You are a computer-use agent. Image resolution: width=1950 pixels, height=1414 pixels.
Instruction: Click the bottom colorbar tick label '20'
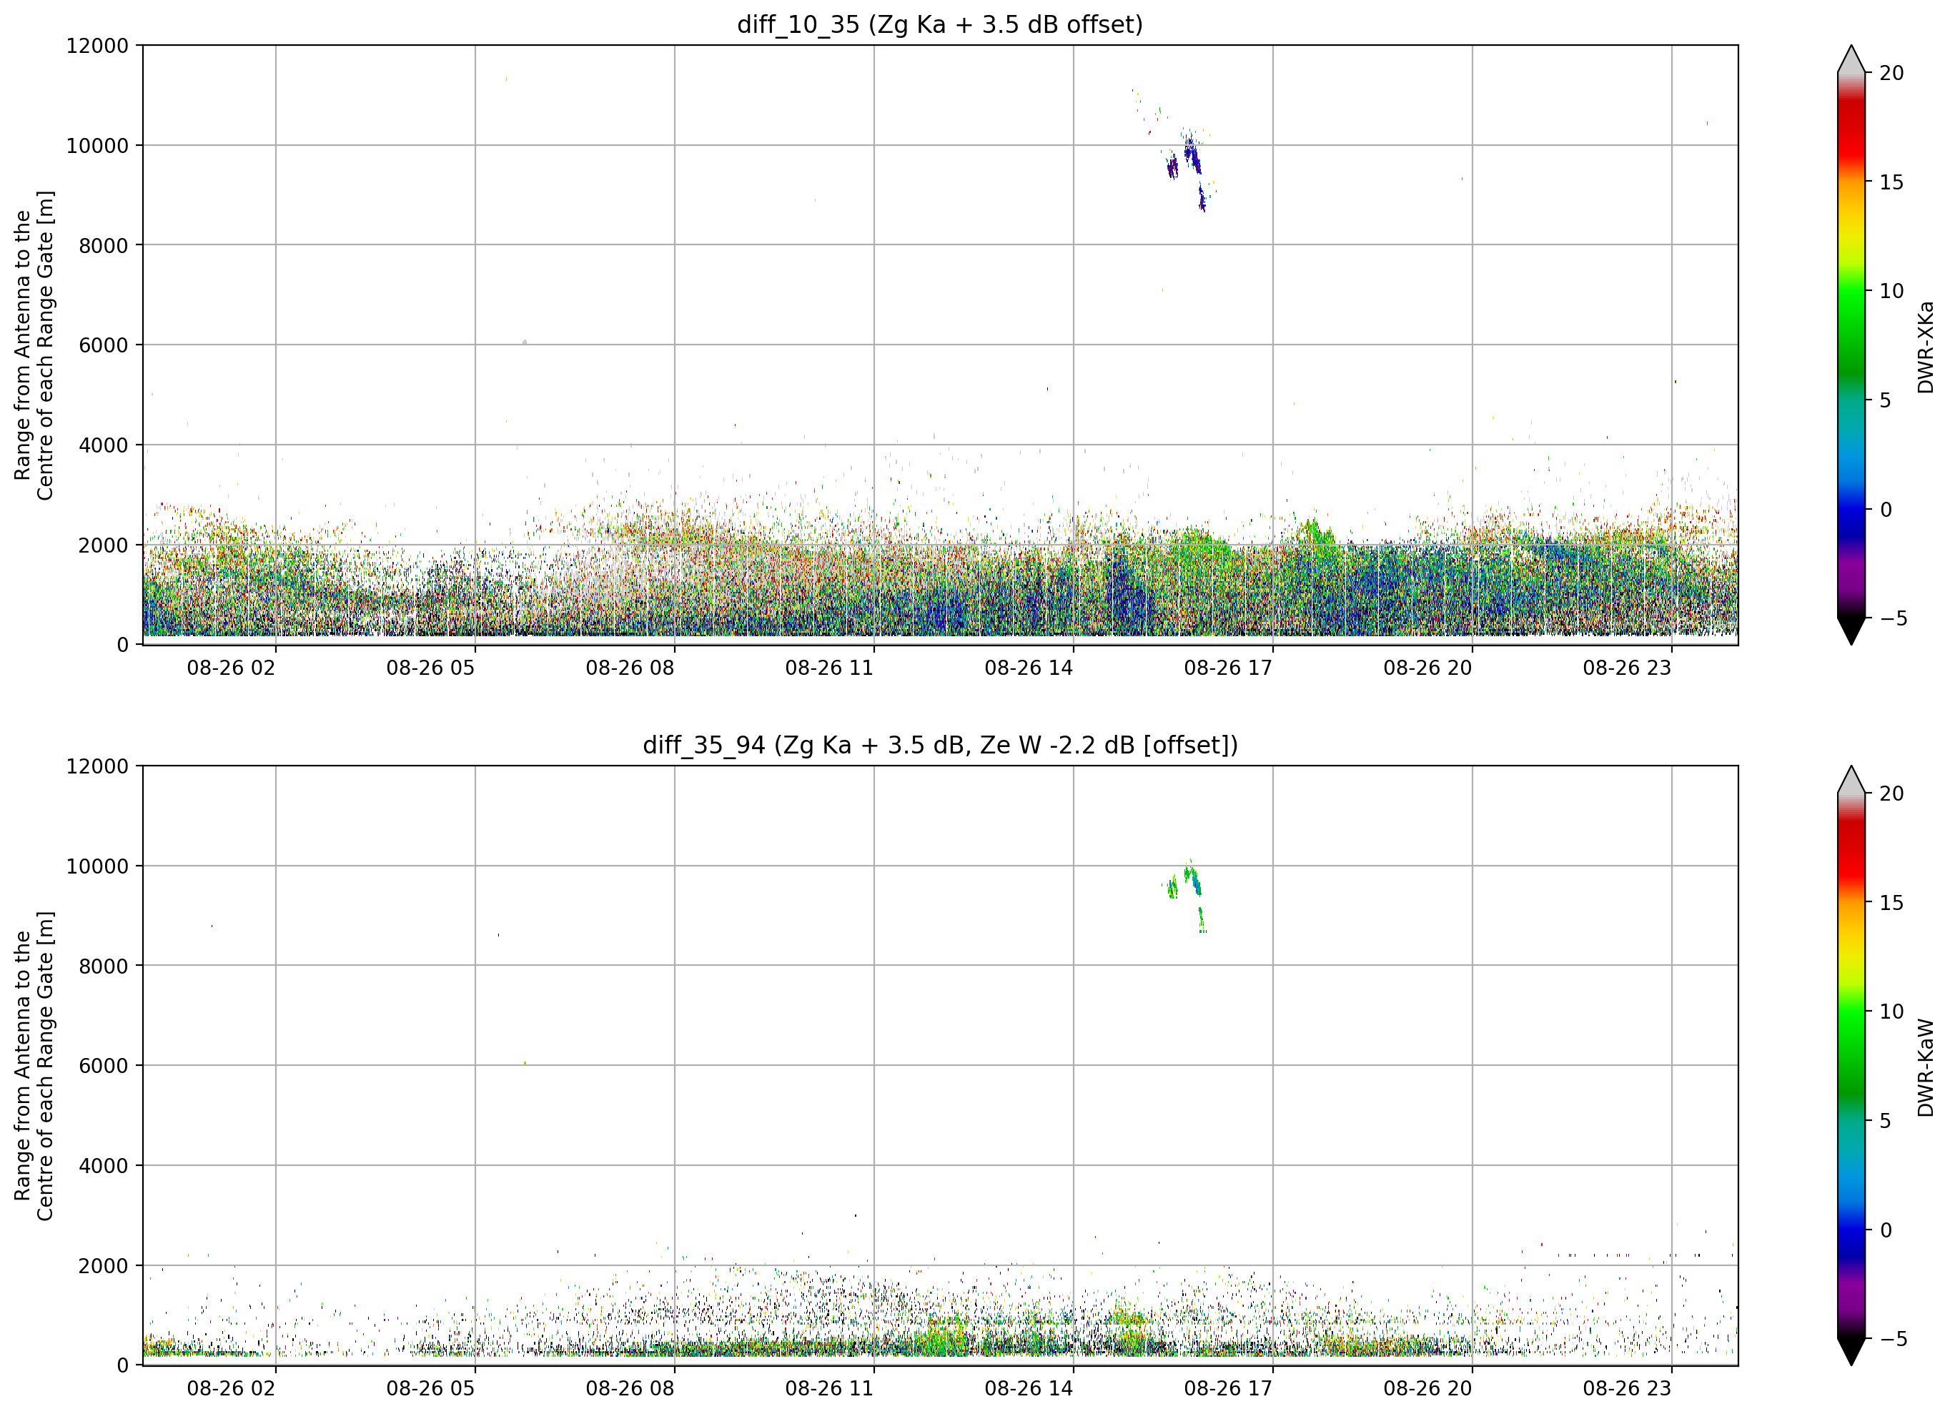tap(1891, 794)
